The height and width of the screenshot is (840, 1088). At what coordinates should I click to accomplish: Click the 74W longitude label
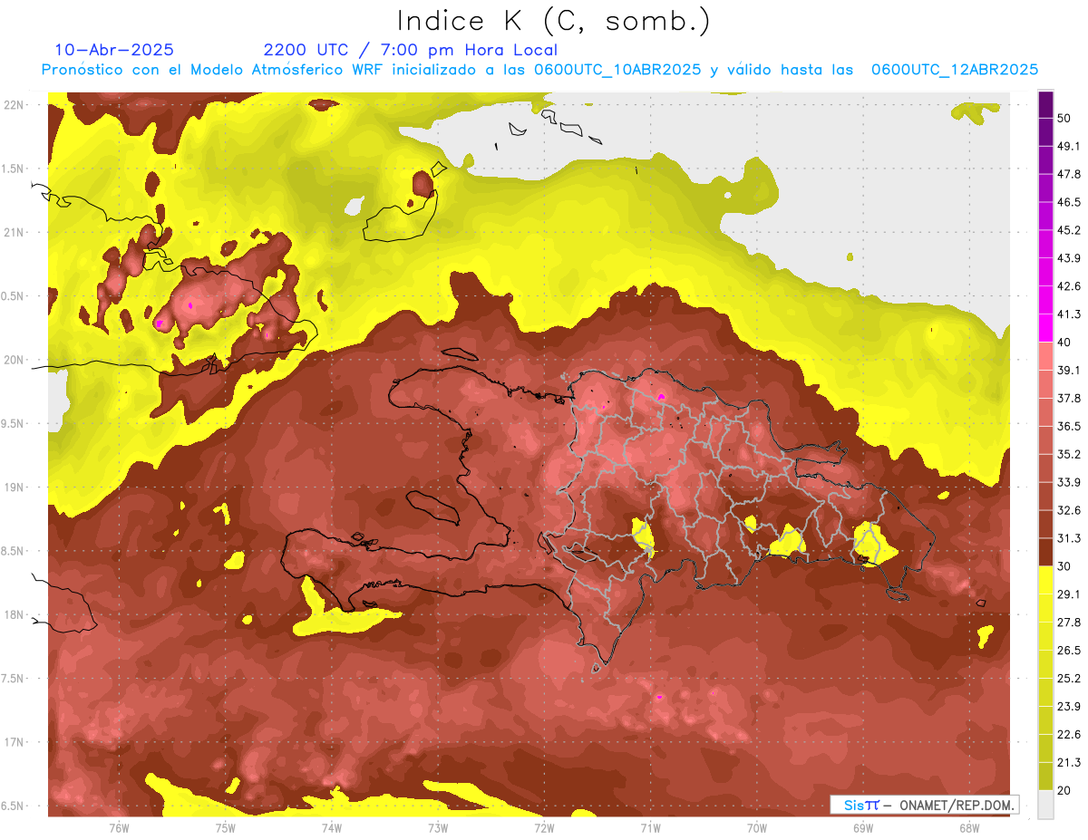click(x=332, y=827)
